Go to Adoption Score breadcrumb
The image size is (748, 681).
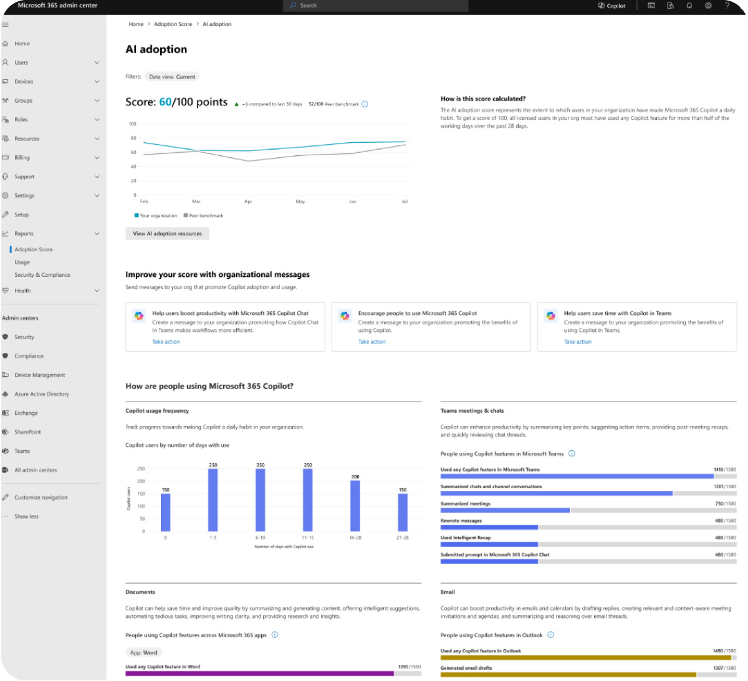click(x=173, y=24)
